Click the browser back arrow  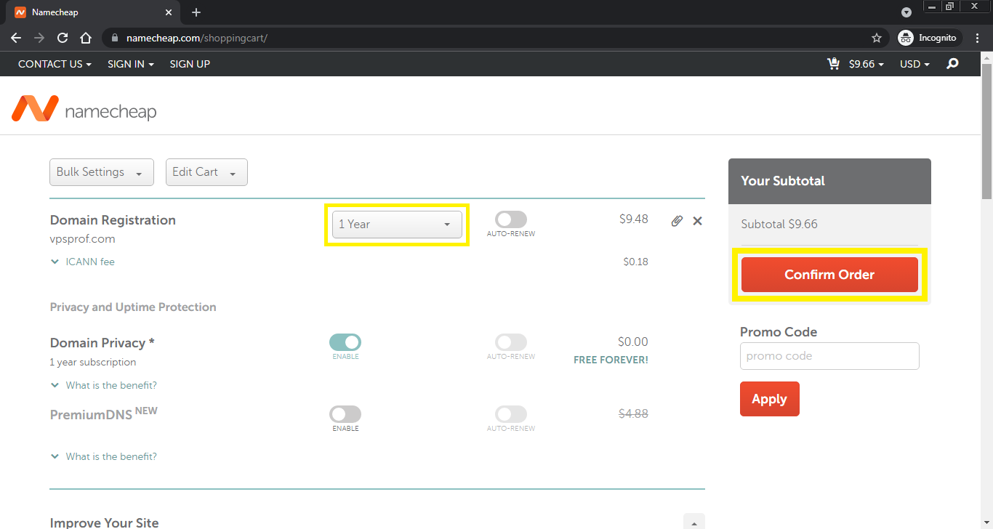(16, 38)
